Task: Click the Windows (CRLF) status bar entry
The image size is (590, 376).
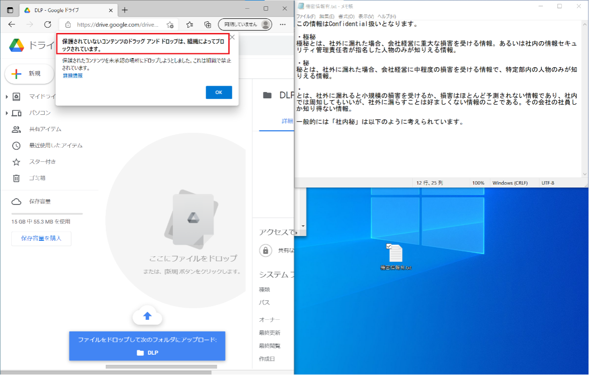Action: 509,183
